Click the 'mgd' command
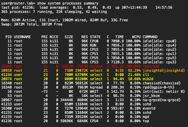Image resolution: width=188 pixels, height=127 pixels. click(146, 117)
